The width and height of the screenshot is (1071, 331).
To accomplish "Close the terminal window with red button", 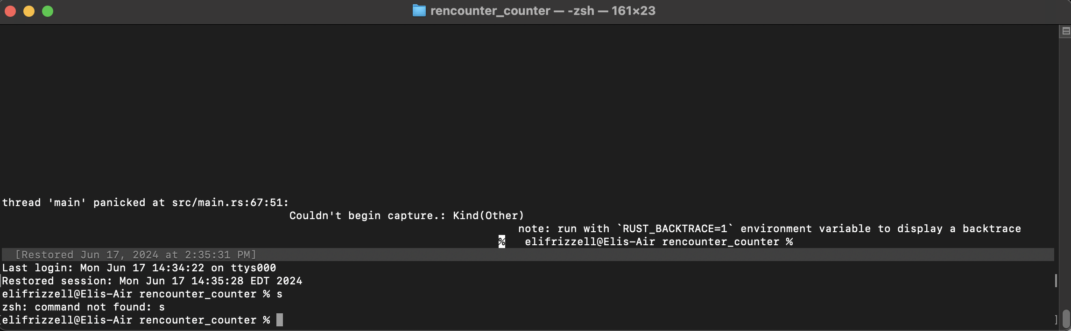I will pos(10,11).
